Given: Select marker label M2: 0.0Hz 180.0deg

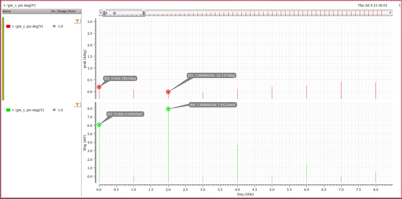Looking at the screenshot, I should coord(120,79).
